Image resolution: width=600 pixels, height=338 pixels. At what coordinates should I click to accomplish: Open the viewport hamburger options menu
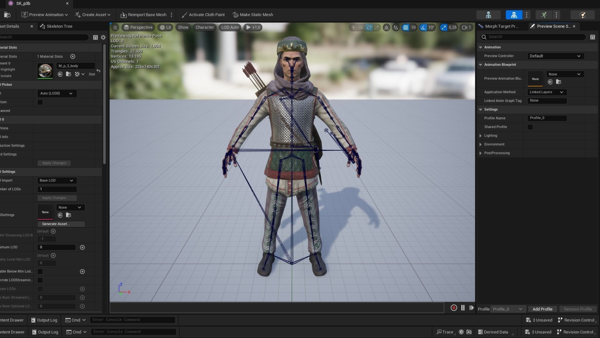[115, 28]
